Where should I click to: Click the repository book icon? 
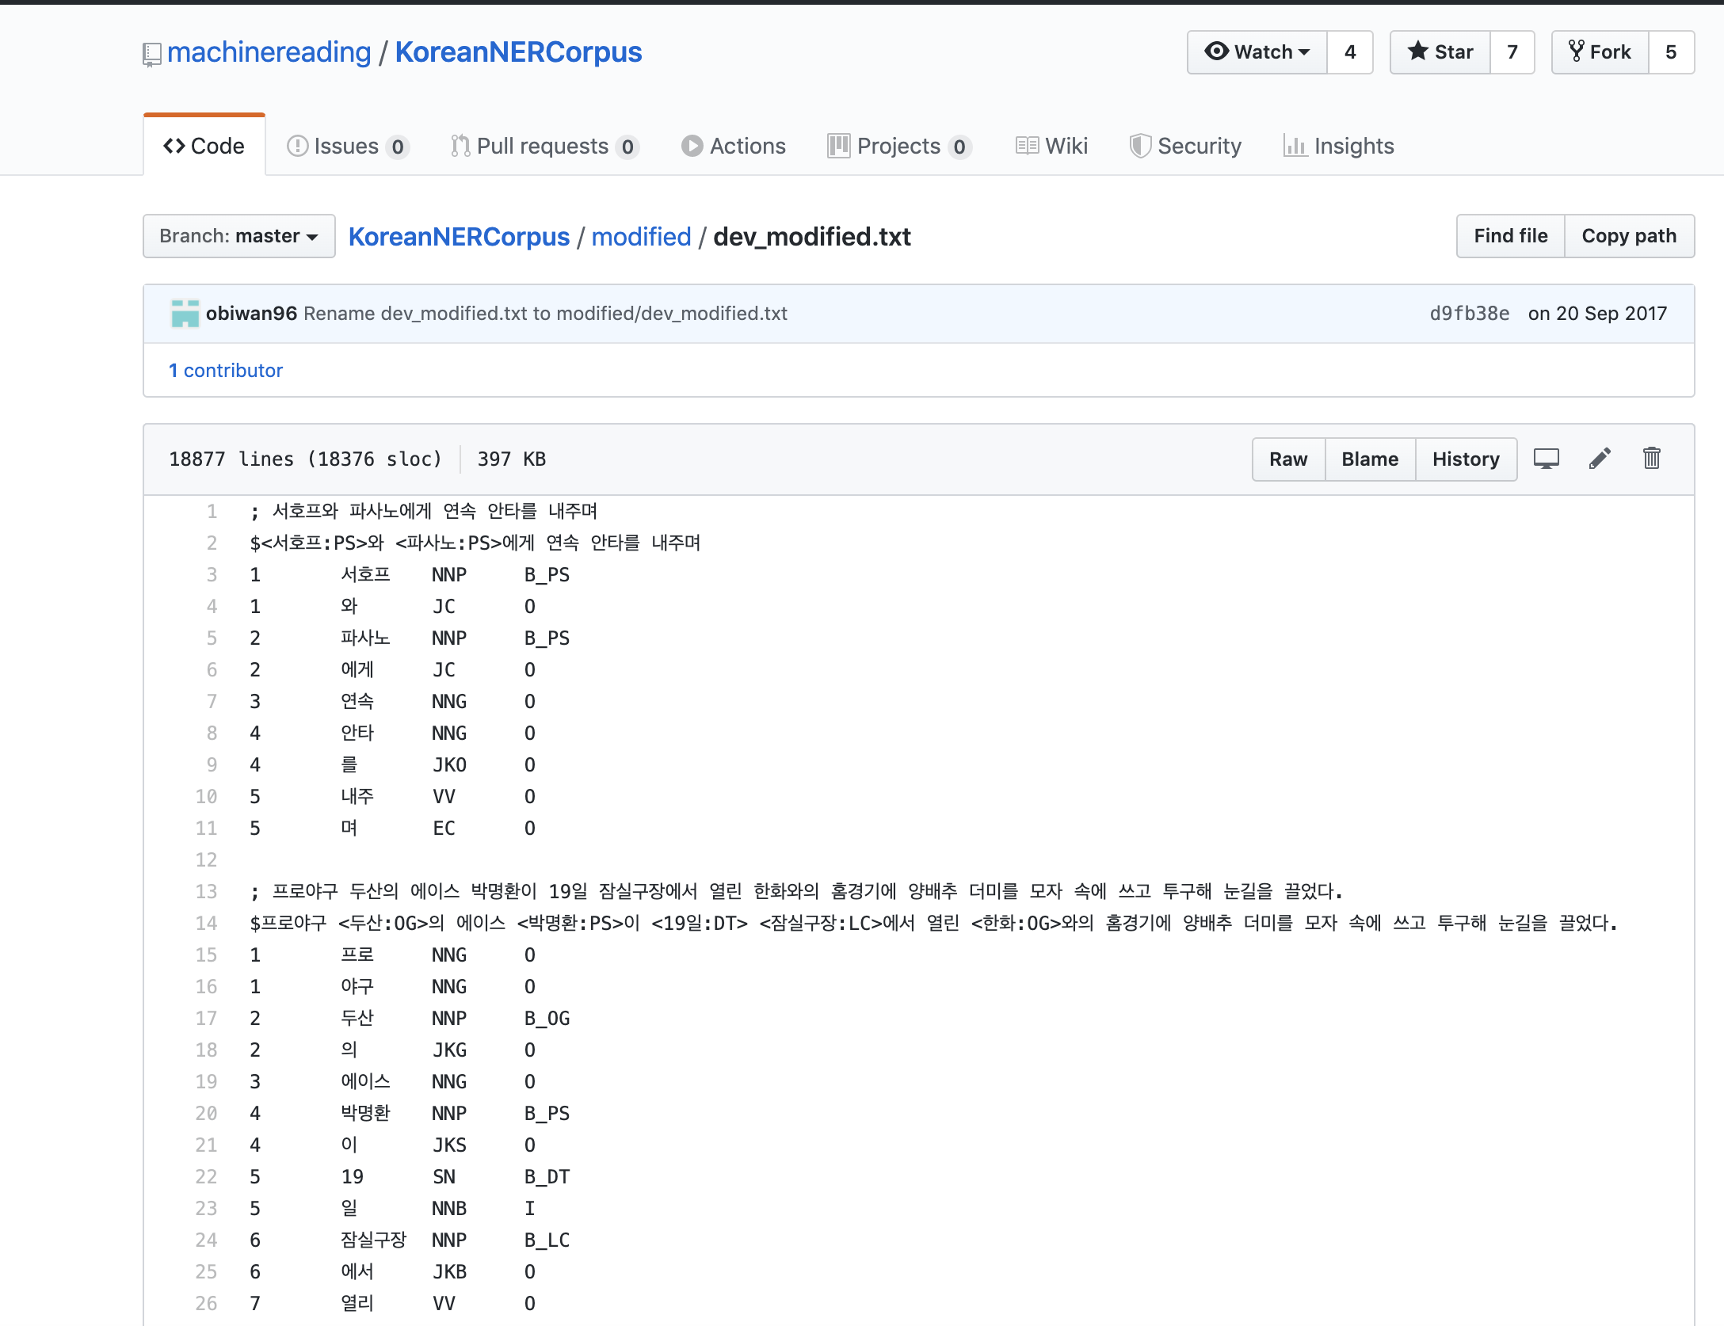[x=151, y=54]
